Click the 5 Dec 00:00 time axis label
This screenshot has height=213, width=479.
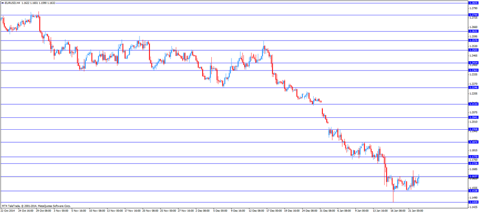[220, 211]
